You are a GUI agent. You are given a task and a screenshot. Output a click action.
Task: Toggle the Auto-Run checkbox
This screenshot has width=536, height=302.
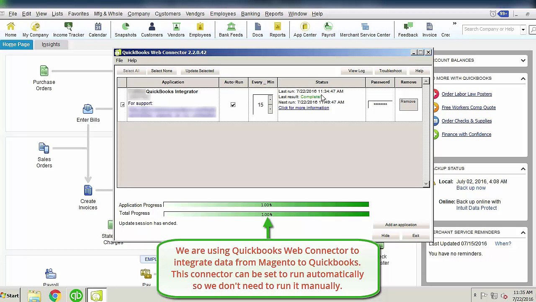pyautogui.click(x=233, y=104)
